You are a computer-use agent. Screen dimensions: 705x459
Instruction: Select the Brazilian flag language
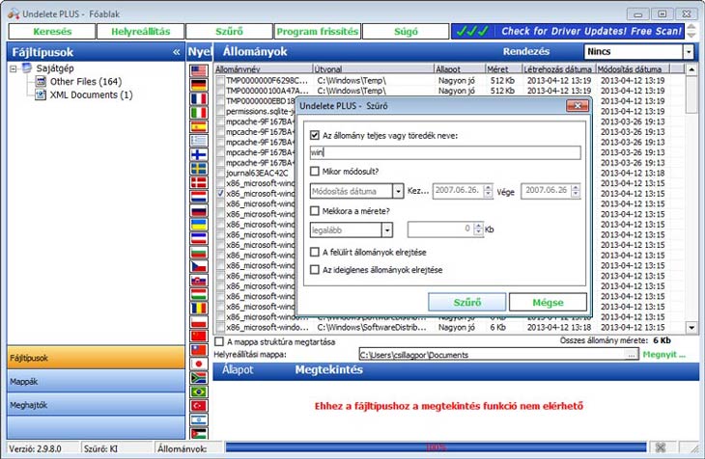click(x=199, y=391)
